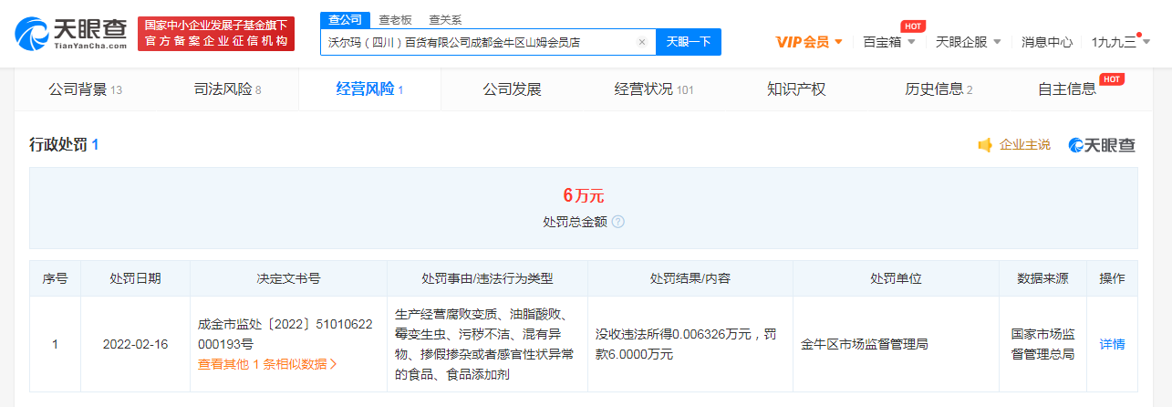Click 查看其他 1 条相似数据 link

(267, 364)
